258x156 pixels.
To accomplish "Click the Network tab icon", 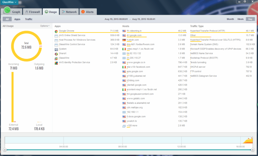I will 63,12.
